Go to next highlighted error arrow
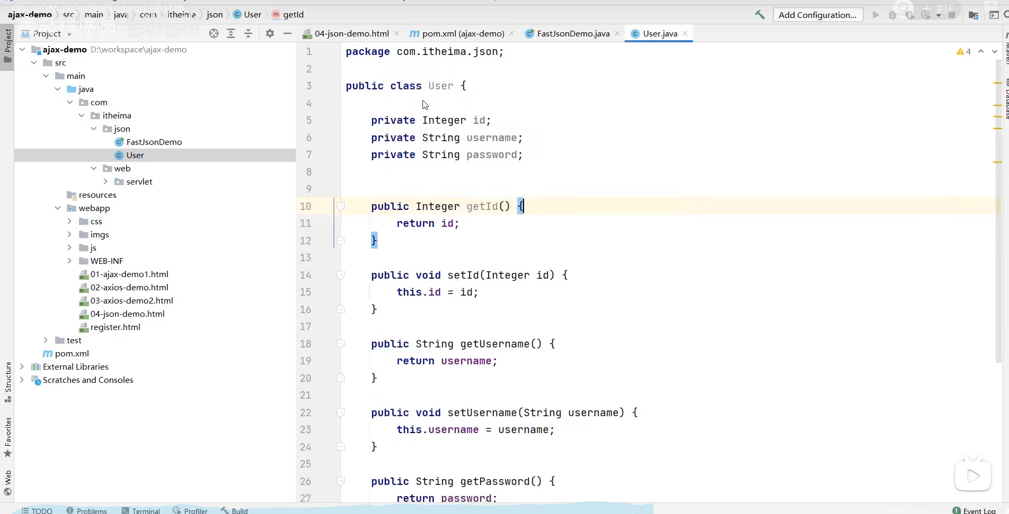The height and width of the screenshot is (514, 1009). 995,51
